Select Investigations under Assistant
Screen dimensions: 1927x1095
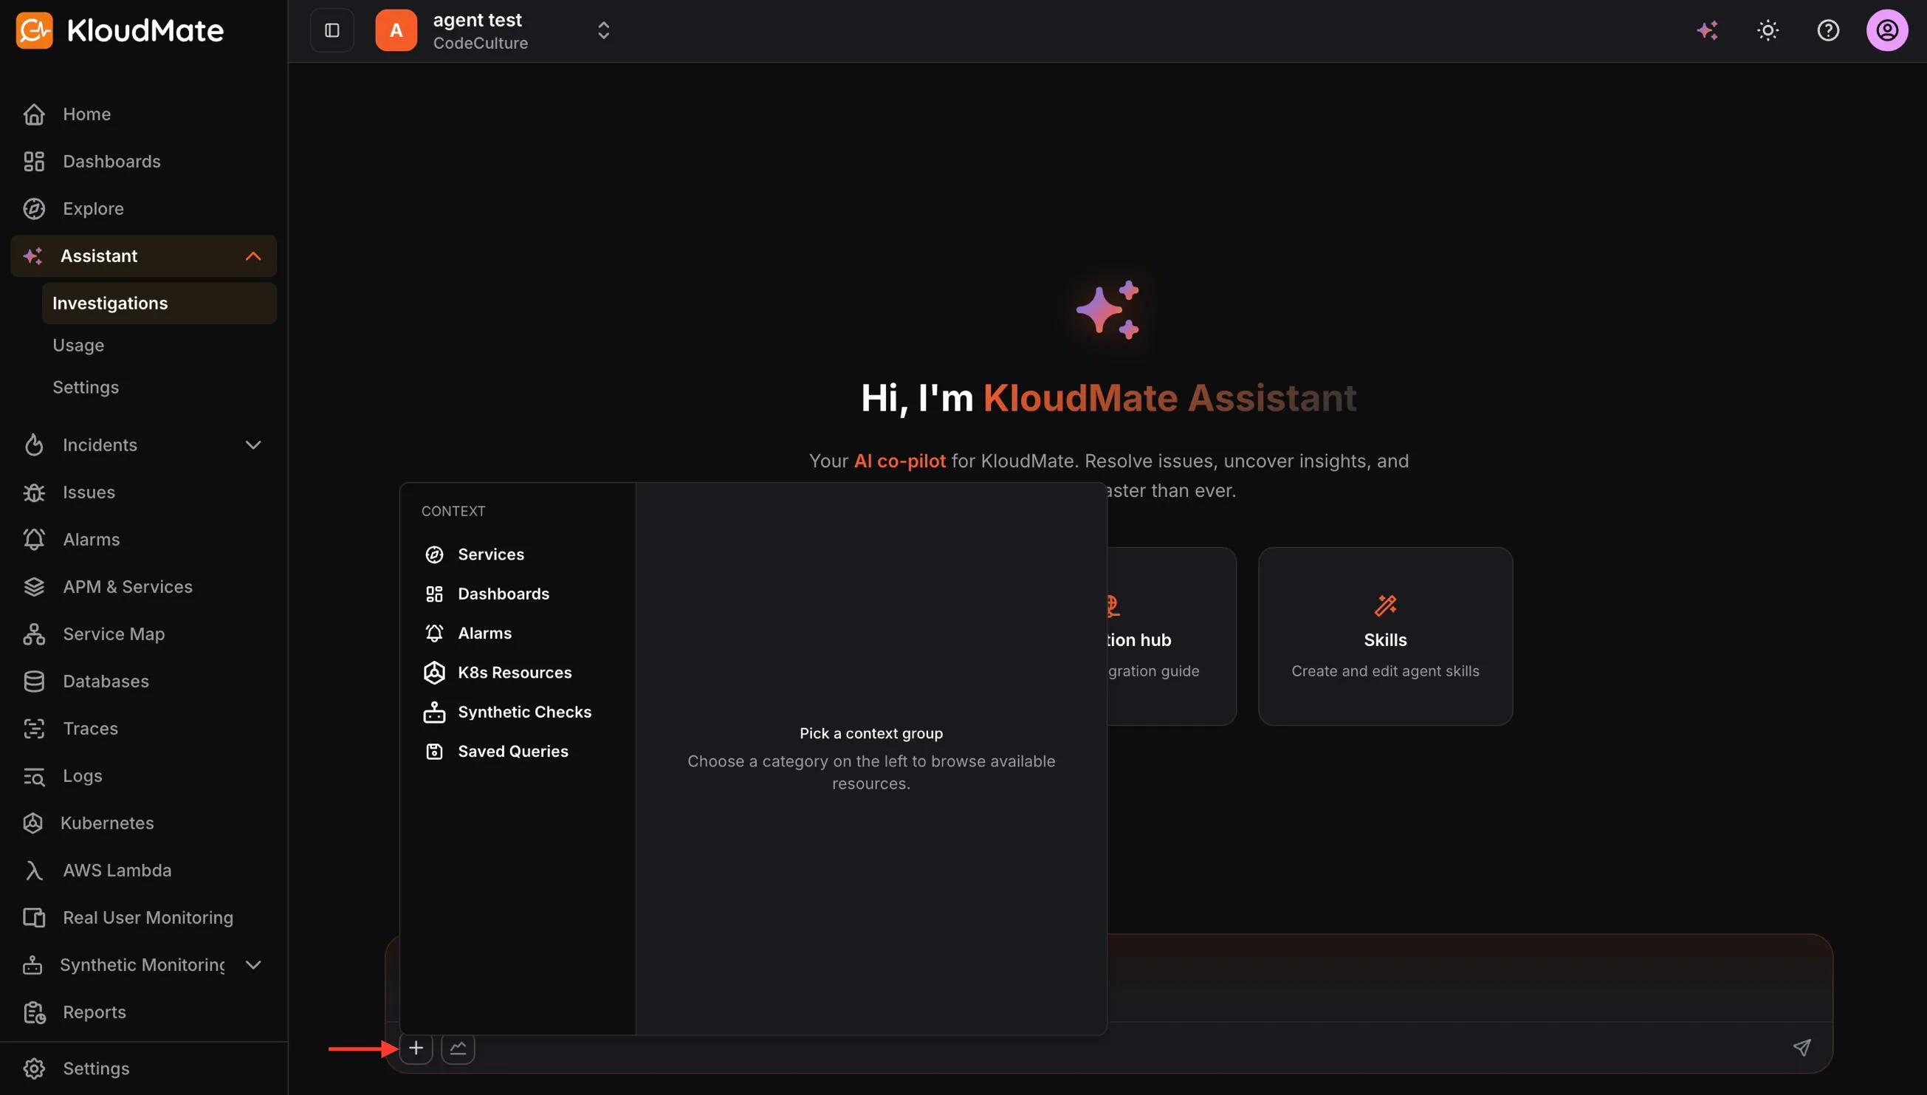click(159, 303)
